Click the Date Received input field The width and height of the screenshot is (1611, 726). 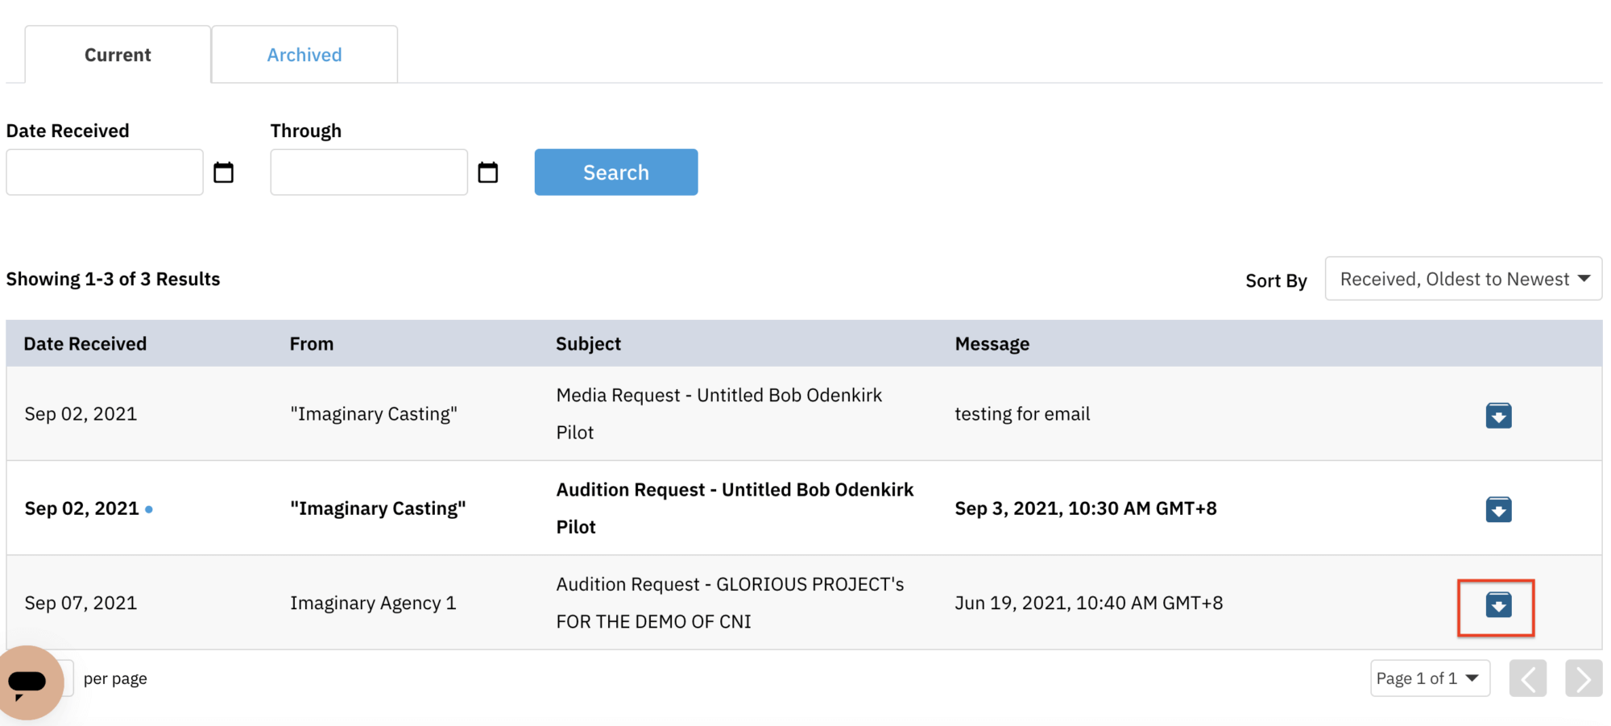tap(104, 172)
